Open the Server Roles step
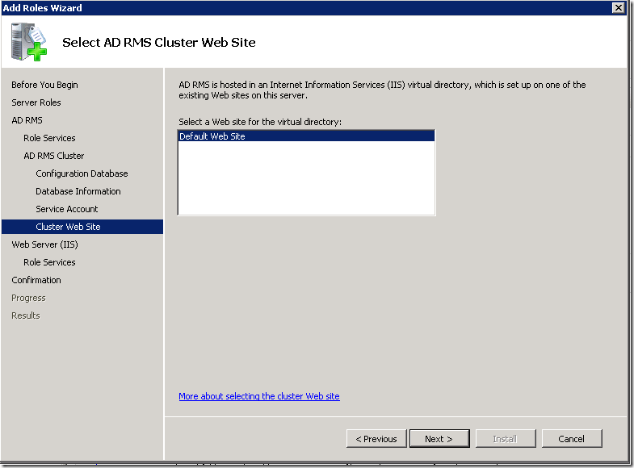Screen dimensions: 634x468 36,102
